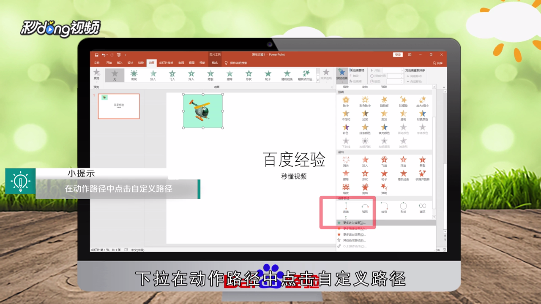Screen dimensions: 541x304
Task: Select the 脉冲 emphasis effect
Action: pyautogui.click(x=346, y=102)
